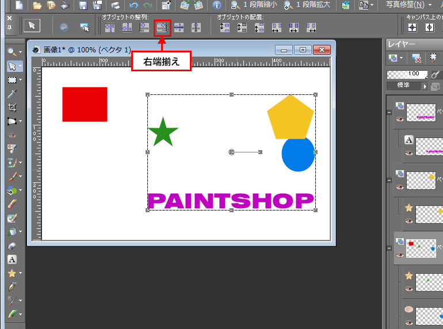Click the PAINTSHOP text on canvas
Viewport: 443px width, 329px height.
[x=231, y=201]
